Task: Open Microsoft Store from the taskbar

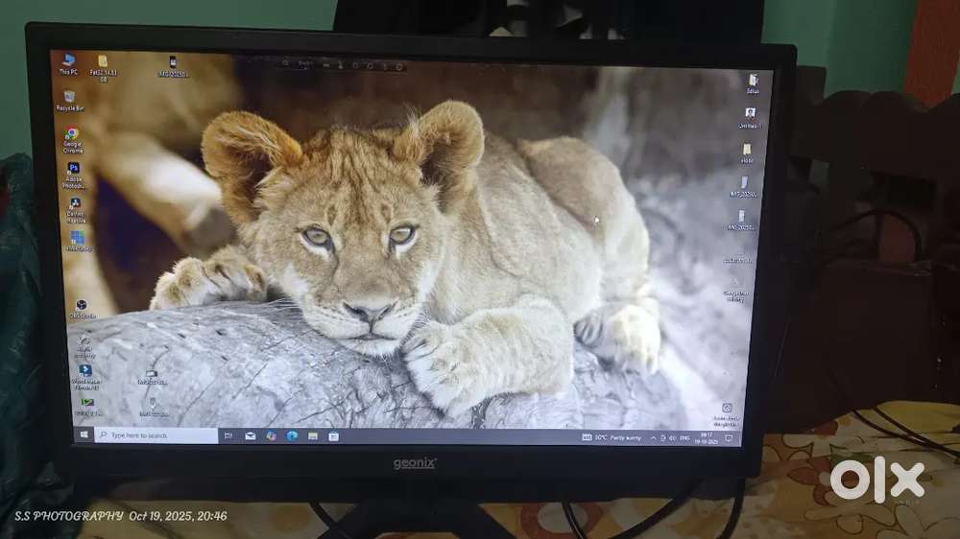Action: pyautogui.click(x=333, y=435)
